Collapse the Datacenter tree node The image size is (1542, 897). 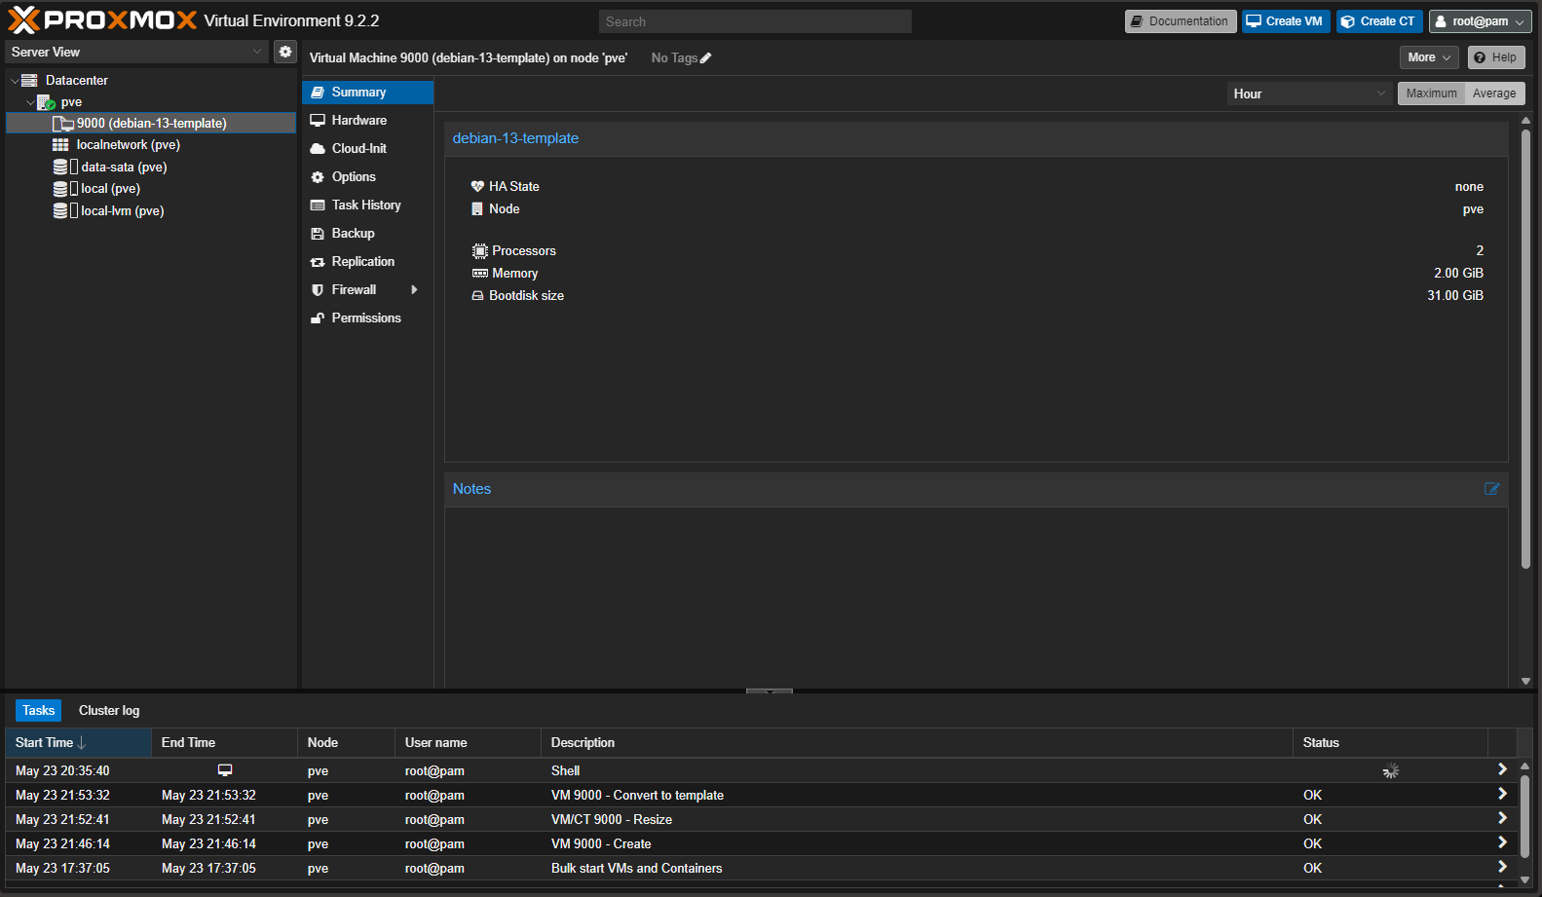coord(15,81)
